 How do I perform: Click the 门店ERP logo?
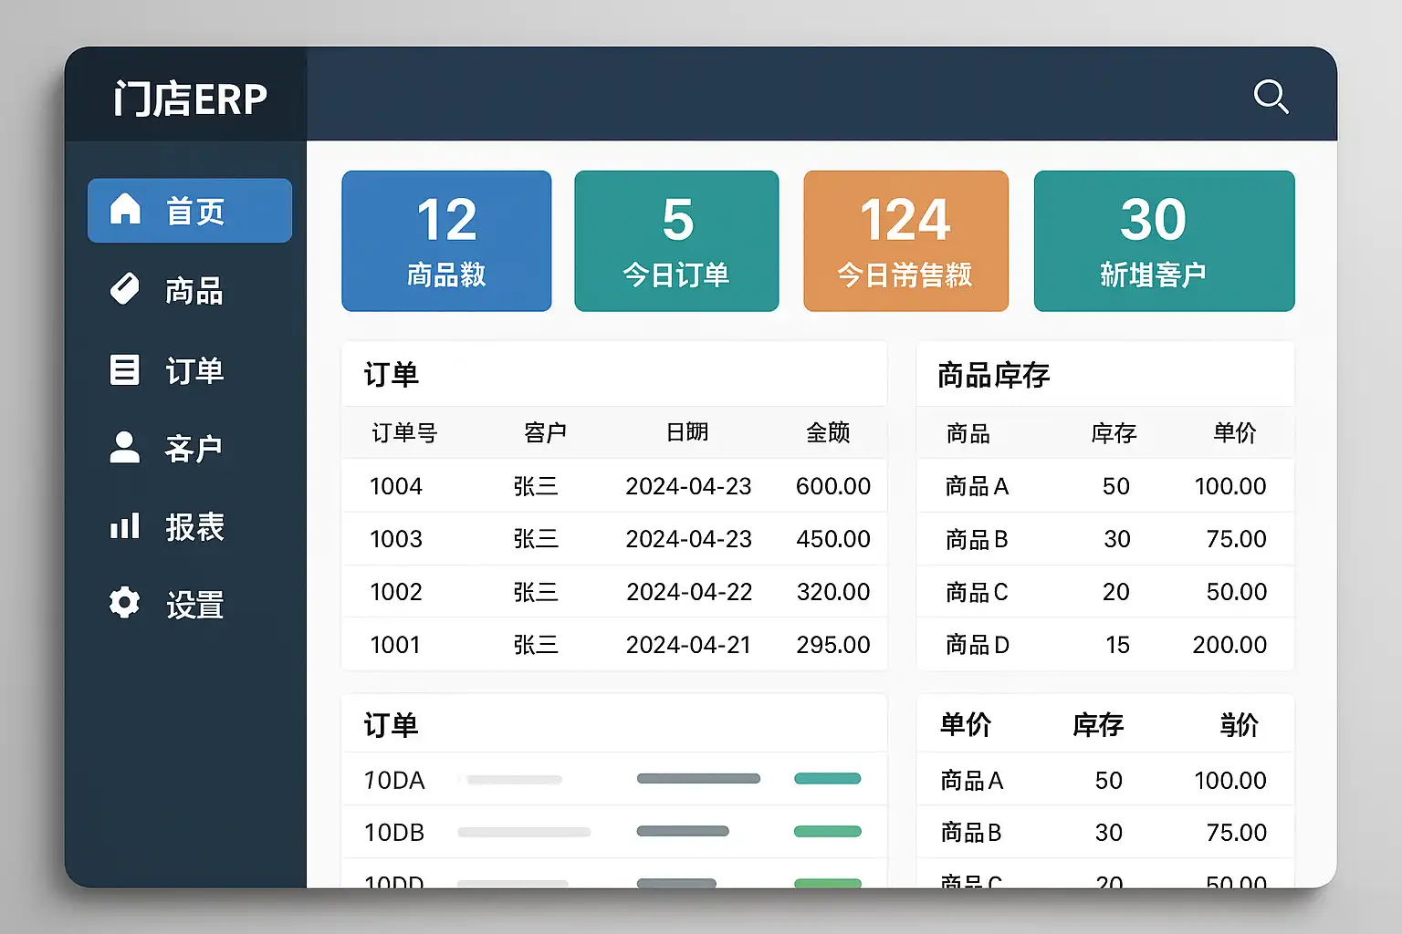(x=190, y=99)
